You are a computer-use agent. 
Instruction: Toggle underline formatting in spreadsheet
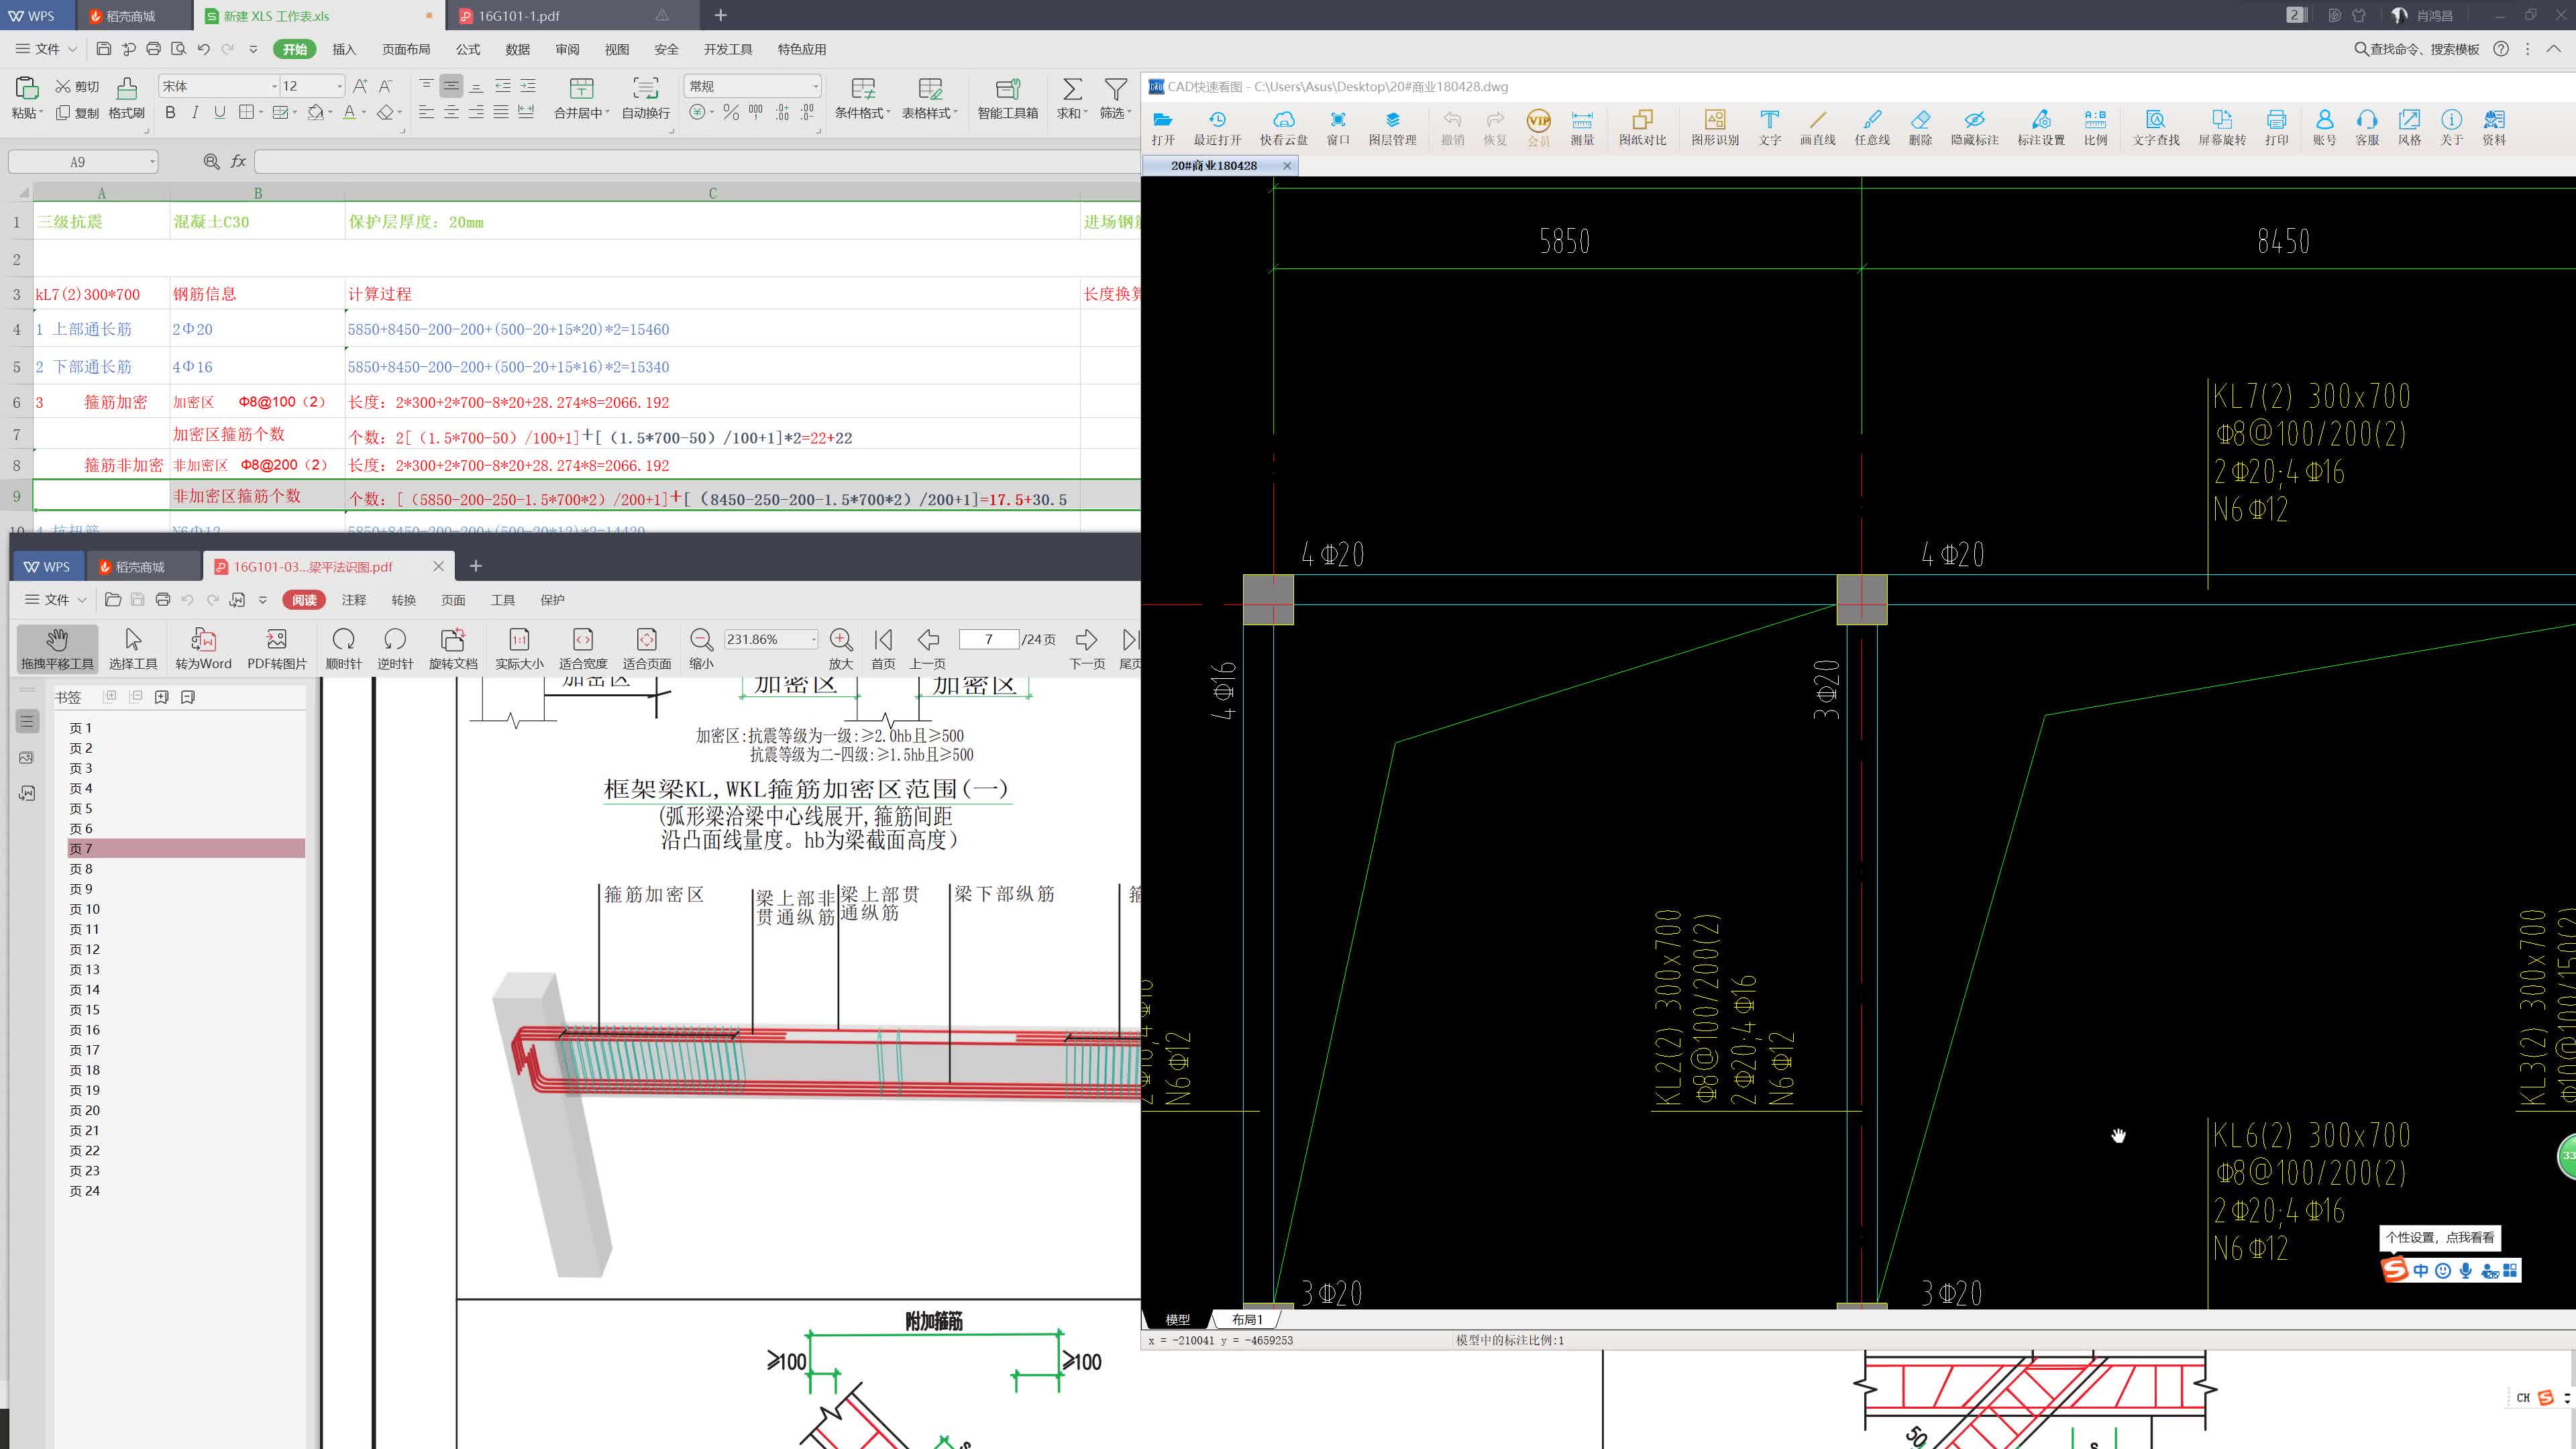pyautogui.click(x=220, y=113)
